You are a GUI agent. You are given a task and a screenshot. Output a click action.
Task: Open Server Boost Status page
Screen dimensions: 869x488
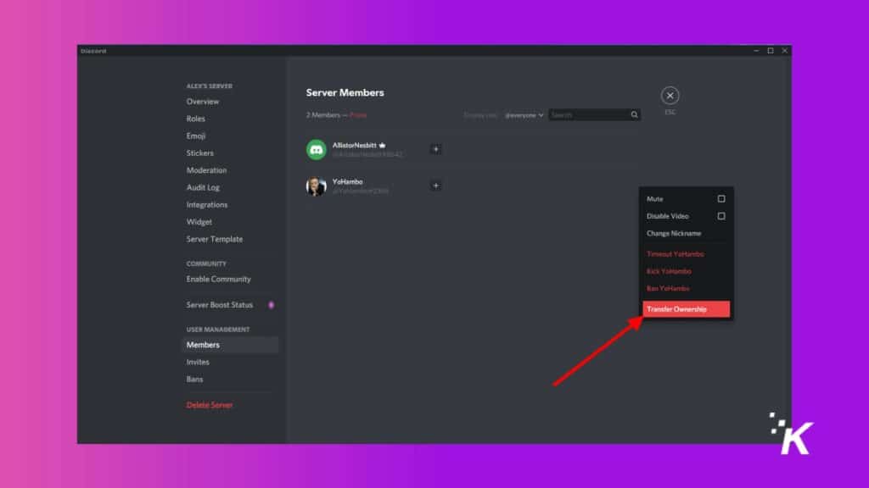[x=220, y=305]
